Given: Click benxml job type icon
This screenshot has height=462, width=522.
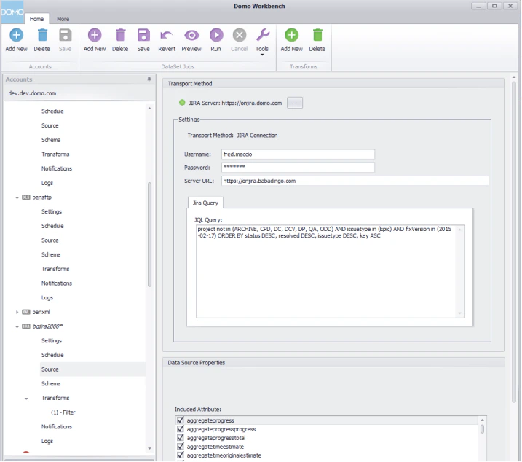Looking at the screenshot, I should (x=26, y=312).
